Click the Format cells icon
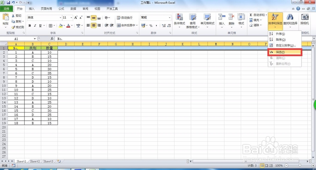Screen dimensions: 316x170 [241, 17]
